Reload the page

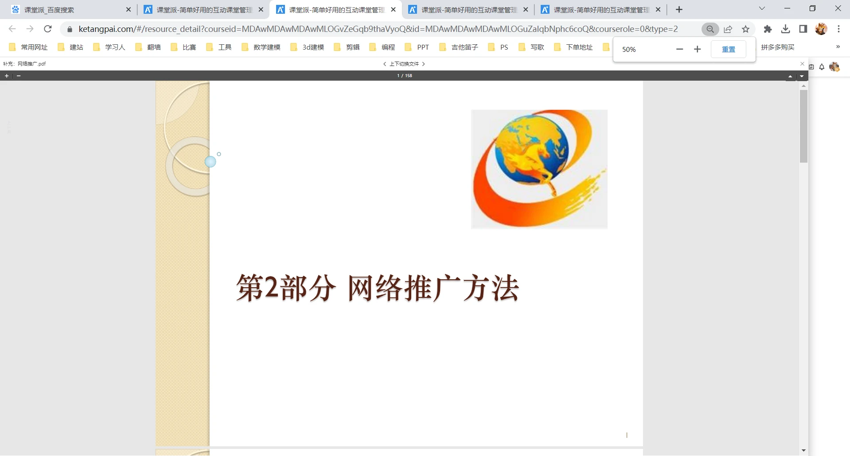pyautogui.click(x=48, y=29)
